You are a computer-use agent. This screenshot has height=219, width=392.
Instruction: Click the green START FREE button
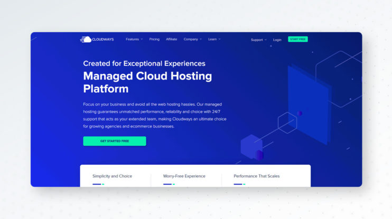click(298, 39)
